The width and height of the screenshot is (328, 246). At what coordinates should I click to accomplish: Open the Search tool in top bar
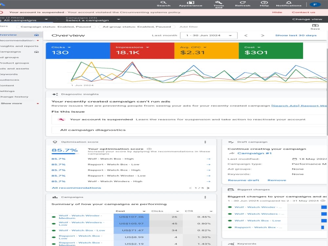pyautogui.click(x=163, y=4)
